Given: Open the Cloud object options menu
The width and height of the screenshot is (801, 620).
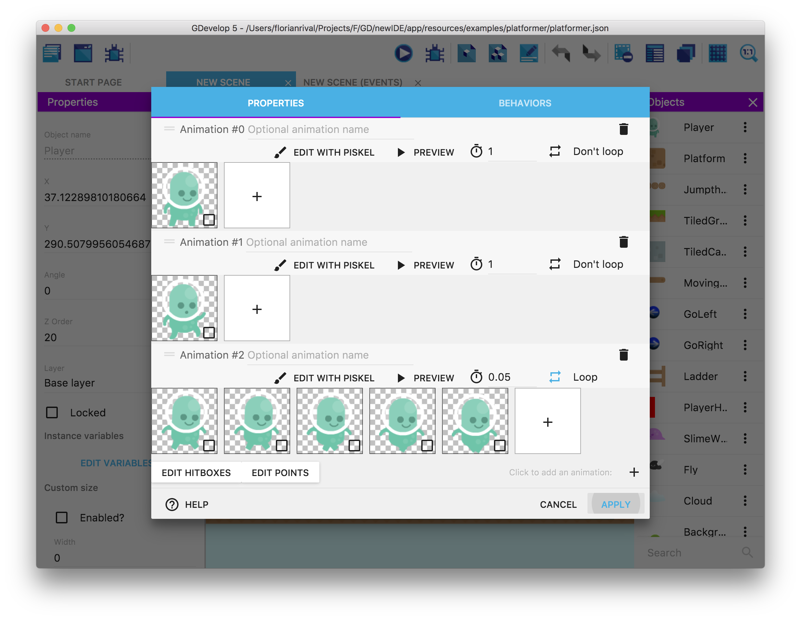Looking at the screenshot, I should pyautogui.click(x=745, y=501).
